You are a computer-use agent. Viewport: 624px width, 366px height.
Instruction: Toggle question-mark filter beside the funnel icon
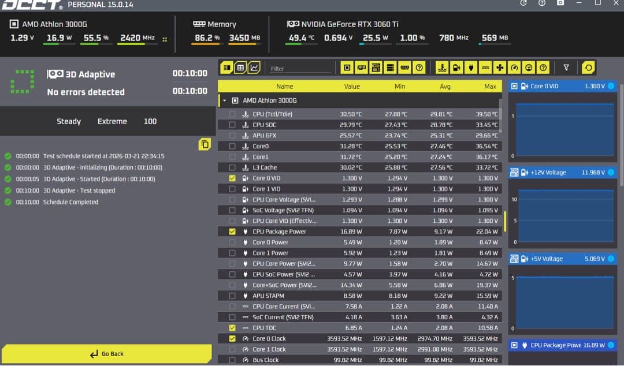[543, 68]
